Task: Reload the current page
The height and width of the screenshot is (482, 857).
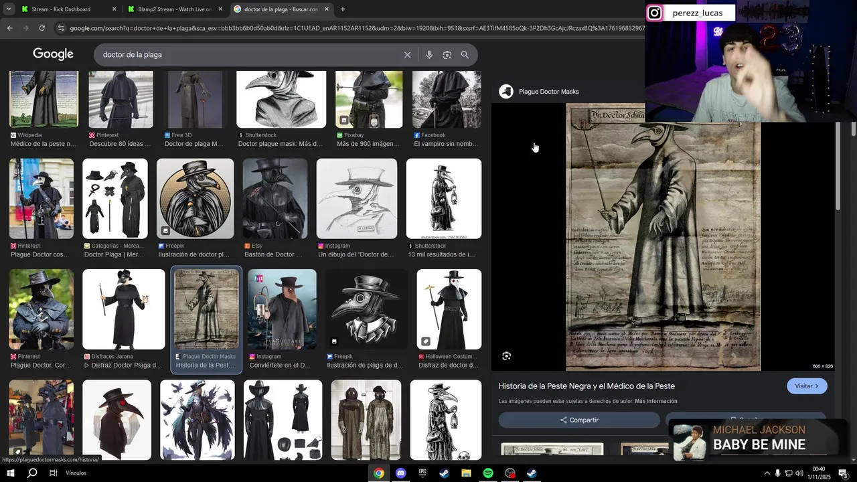Action: [42, 28]
